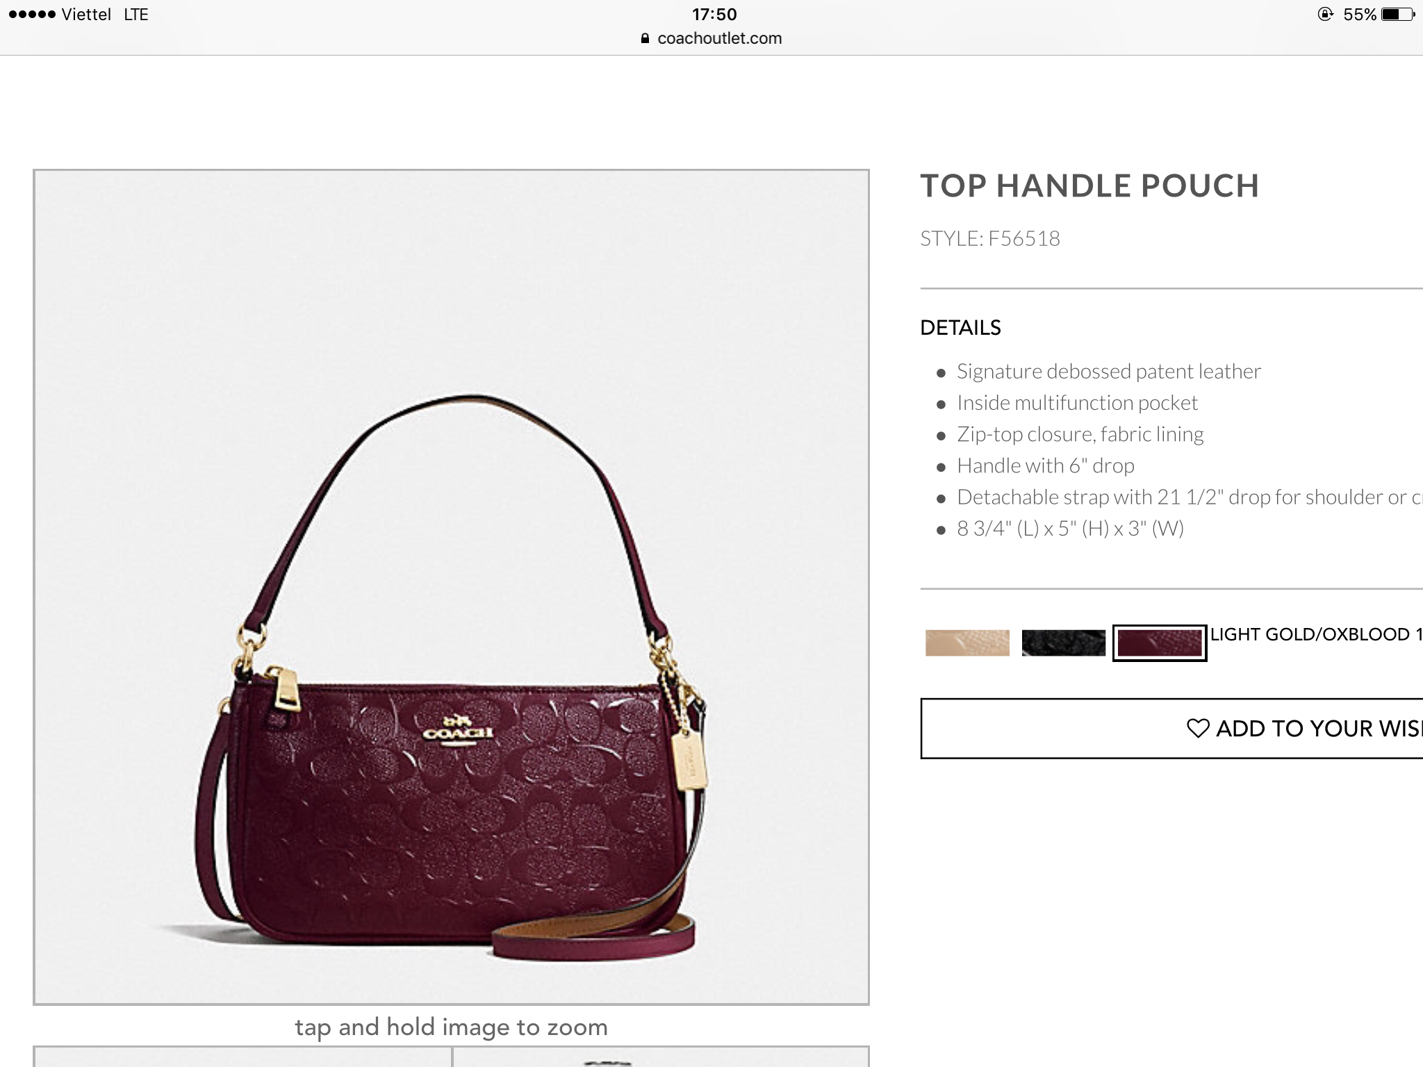Tap the heart icon on wishlist button
The image size is (1423, 1067).
(1198, 728)
